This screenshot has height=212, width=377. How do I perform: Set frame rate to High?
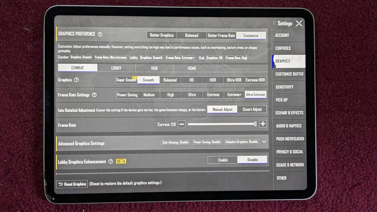[171, 95]
